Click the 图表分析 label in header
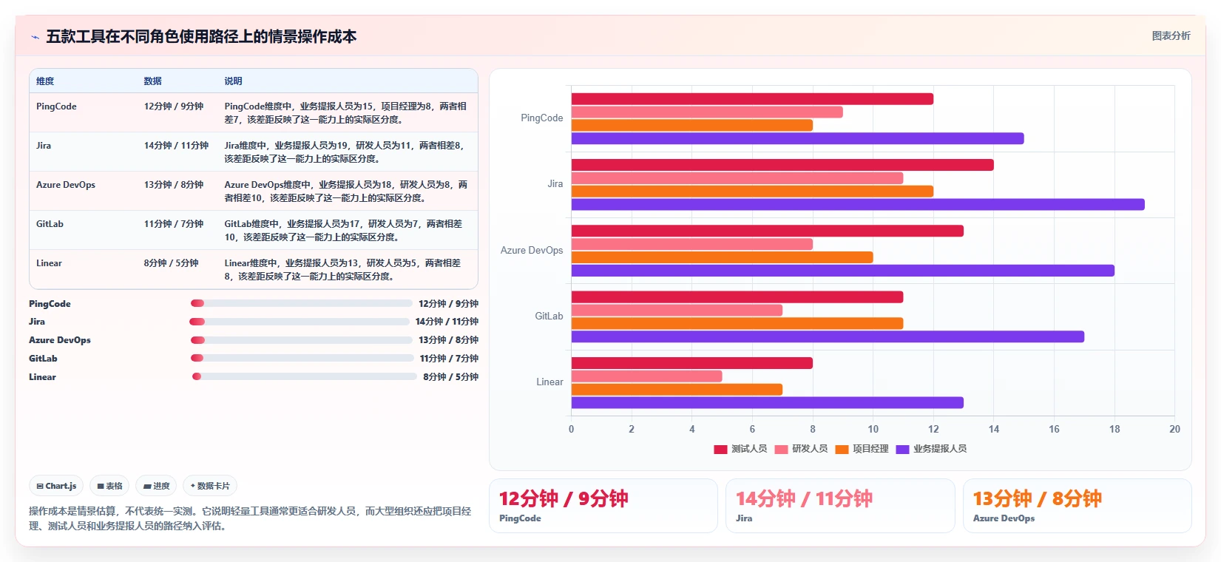 click(x=1171, y=35)
